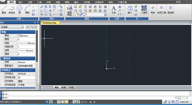
Task: Toggle Polar tracking in status bar
Action: (59, 102)
